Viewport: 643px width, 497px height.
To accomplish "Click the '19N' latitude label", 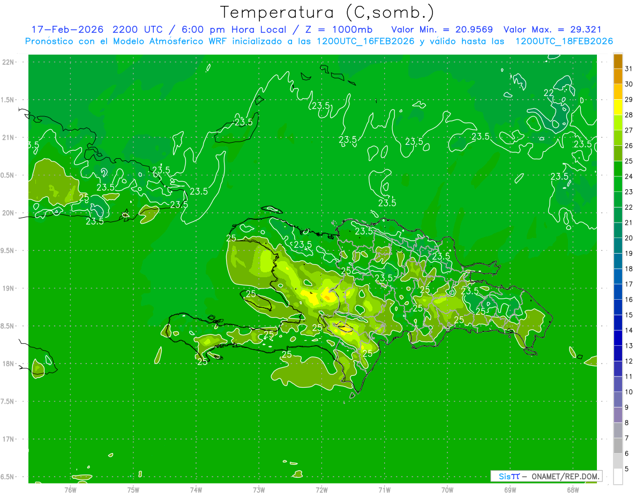I will (8, 288).
